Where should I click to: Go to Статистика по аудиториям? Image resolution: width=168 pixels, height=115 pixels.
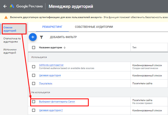12,40
